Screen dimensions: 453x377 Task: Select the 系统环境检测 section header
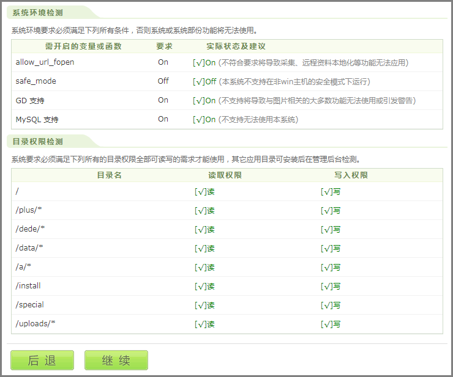38,12
